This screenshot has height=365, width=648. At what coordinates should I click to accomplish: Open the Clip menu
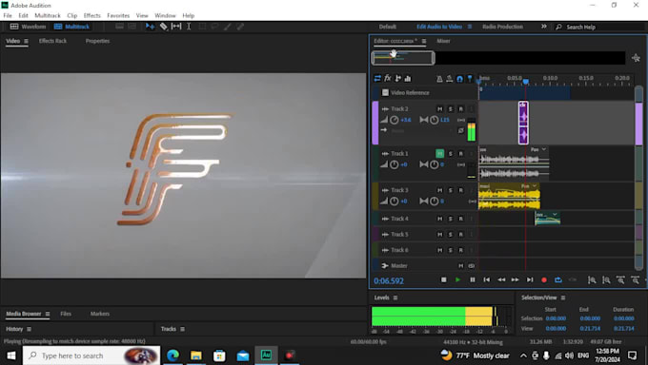[71, 15]
